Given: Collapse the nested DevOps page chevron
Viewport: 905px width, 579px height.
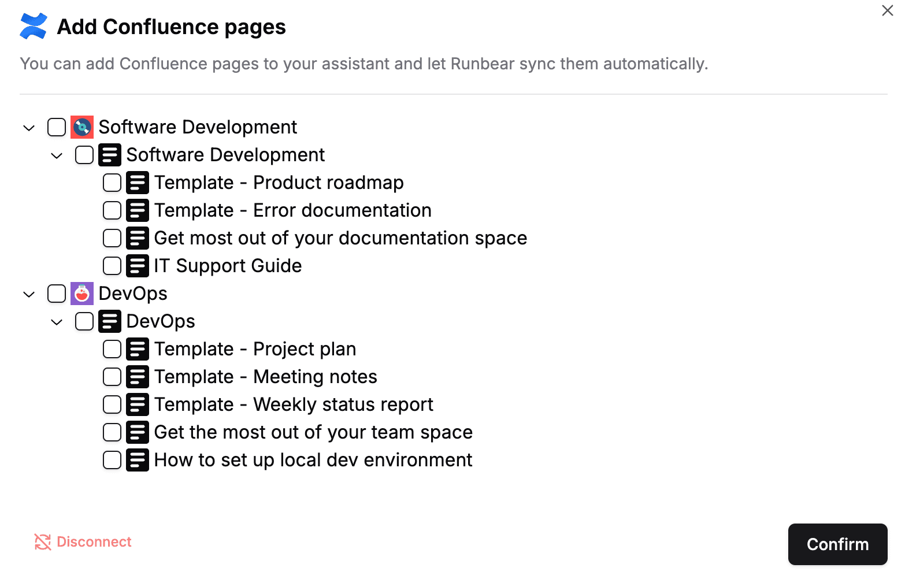Looking at the screenshot, I should (x=57, y=322).
